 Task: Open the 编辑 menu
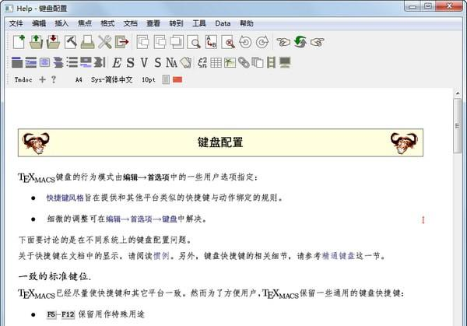[39, 23]
